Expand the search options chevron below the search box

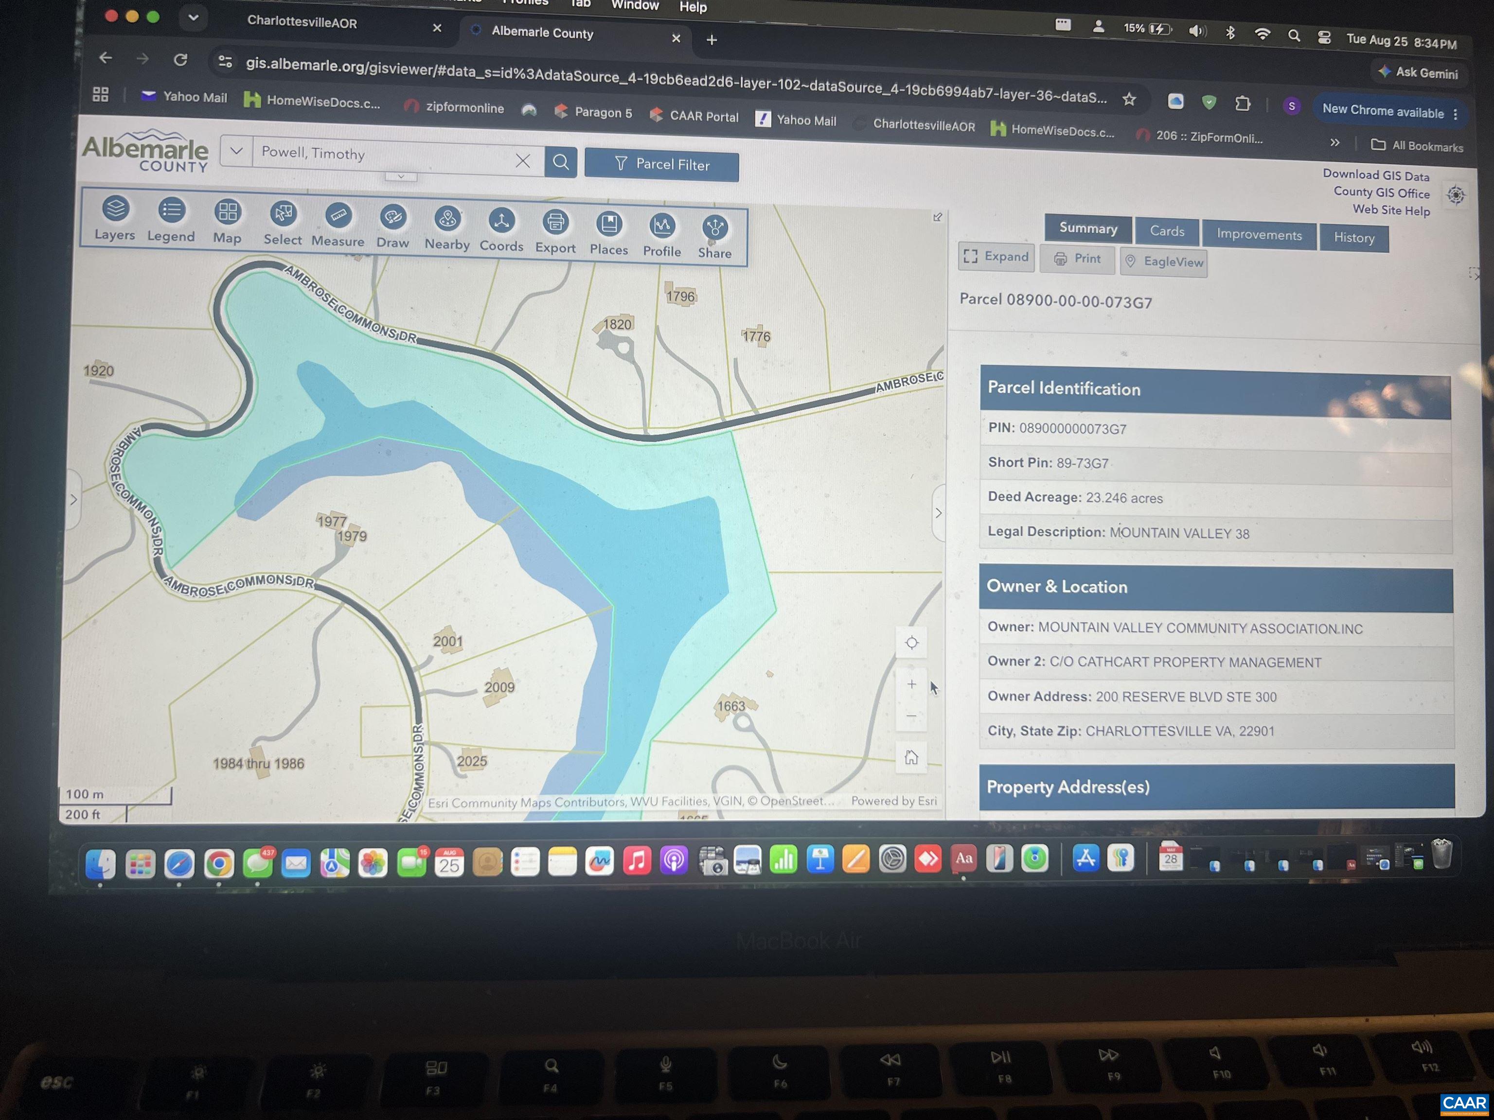(401, 177)
